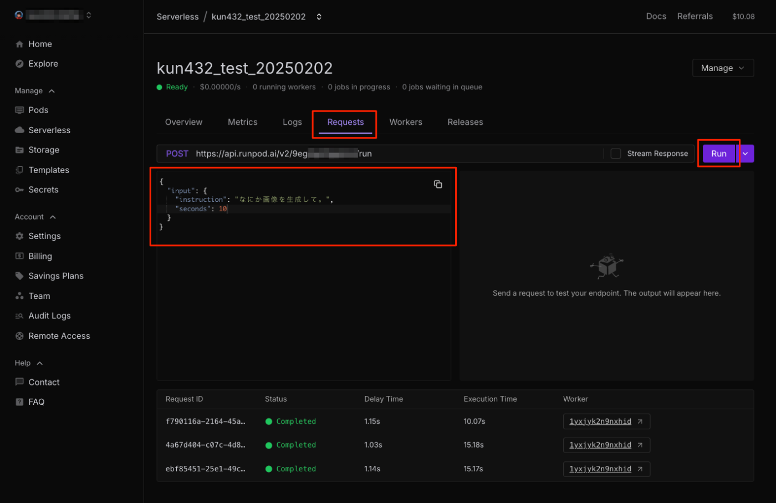
Task: Click the Team people icon
Action: [x=19, y=296]
